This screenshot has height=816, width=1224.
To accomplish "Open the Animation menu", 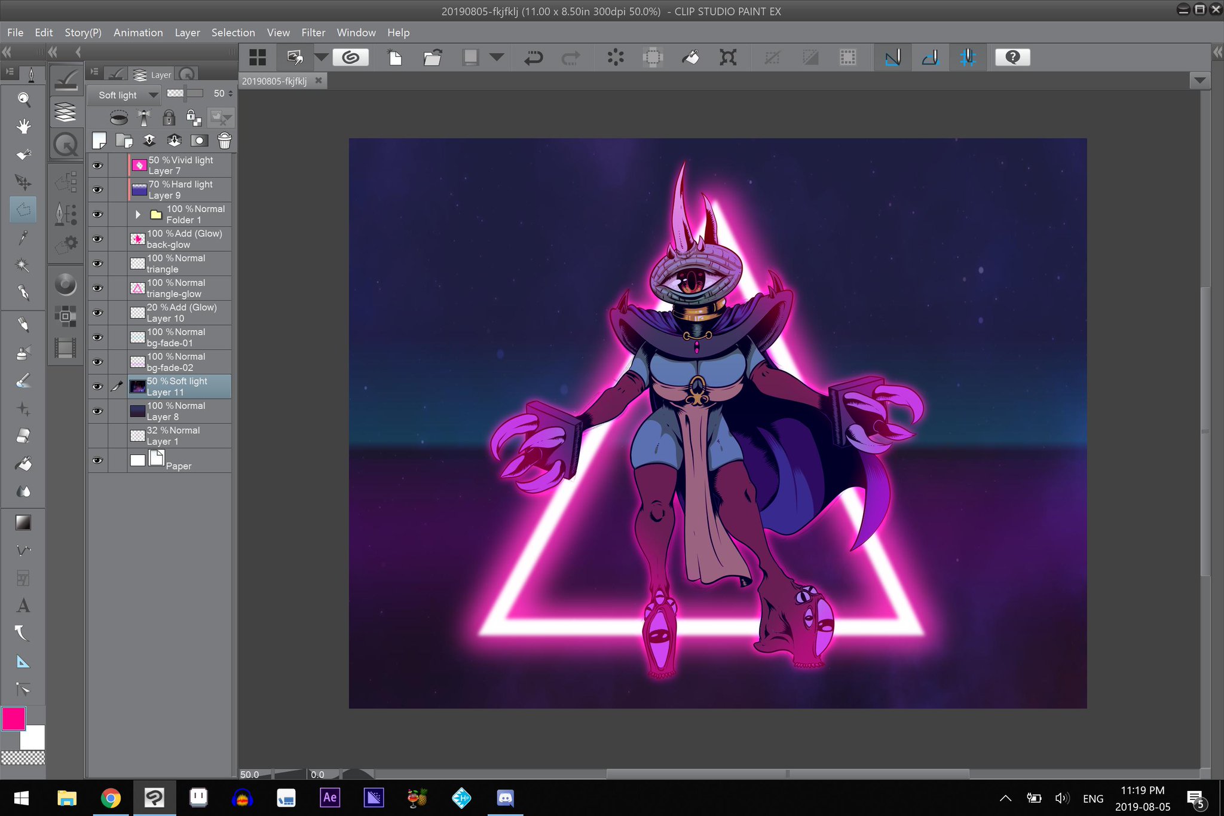I will tap(138, 32).
